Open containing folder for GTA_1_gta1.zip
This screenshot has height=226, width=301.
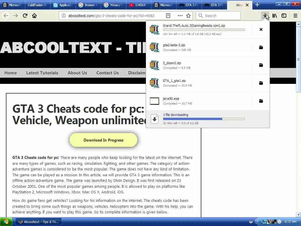(261, 83)
